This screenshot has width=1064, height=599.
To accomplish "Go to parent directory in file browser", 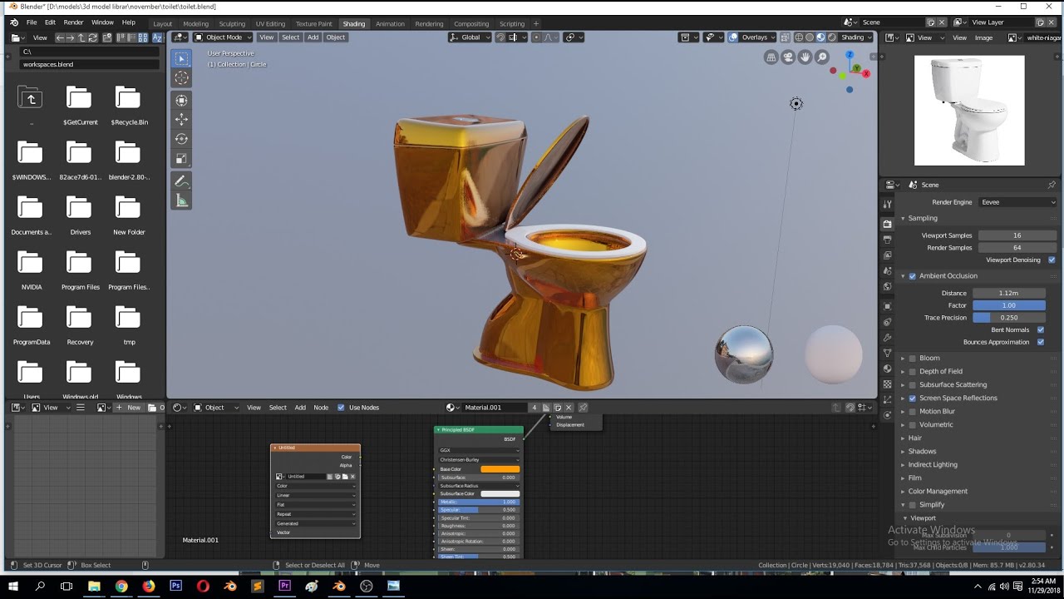I will click(31, 100).
